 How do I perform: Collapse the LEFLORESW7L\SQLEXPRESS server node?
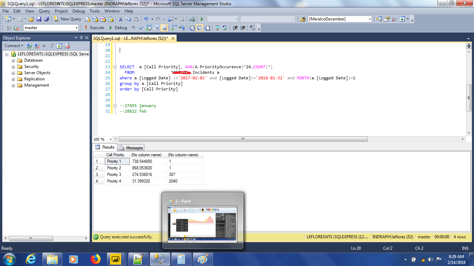[x=7, y=54]
